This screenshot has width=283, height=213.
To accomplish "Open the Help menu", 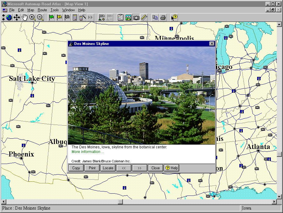I will click(82, 10).
